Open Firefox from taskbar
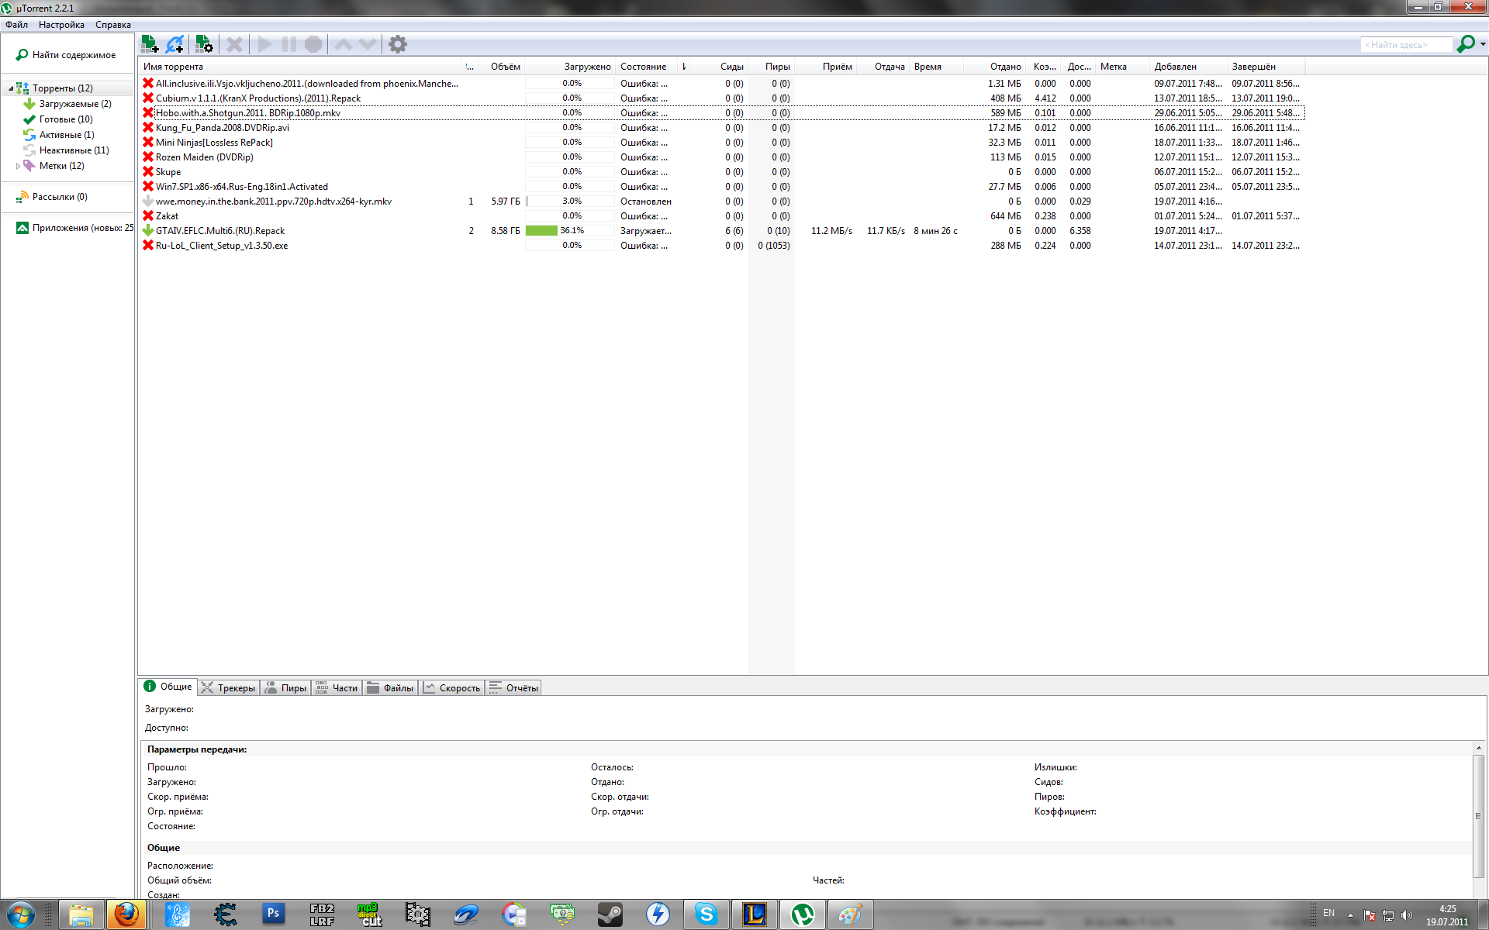 click(x=126, y=915)
